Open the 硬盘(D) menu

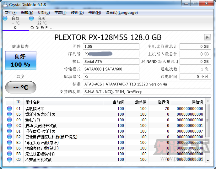(77, 13)
